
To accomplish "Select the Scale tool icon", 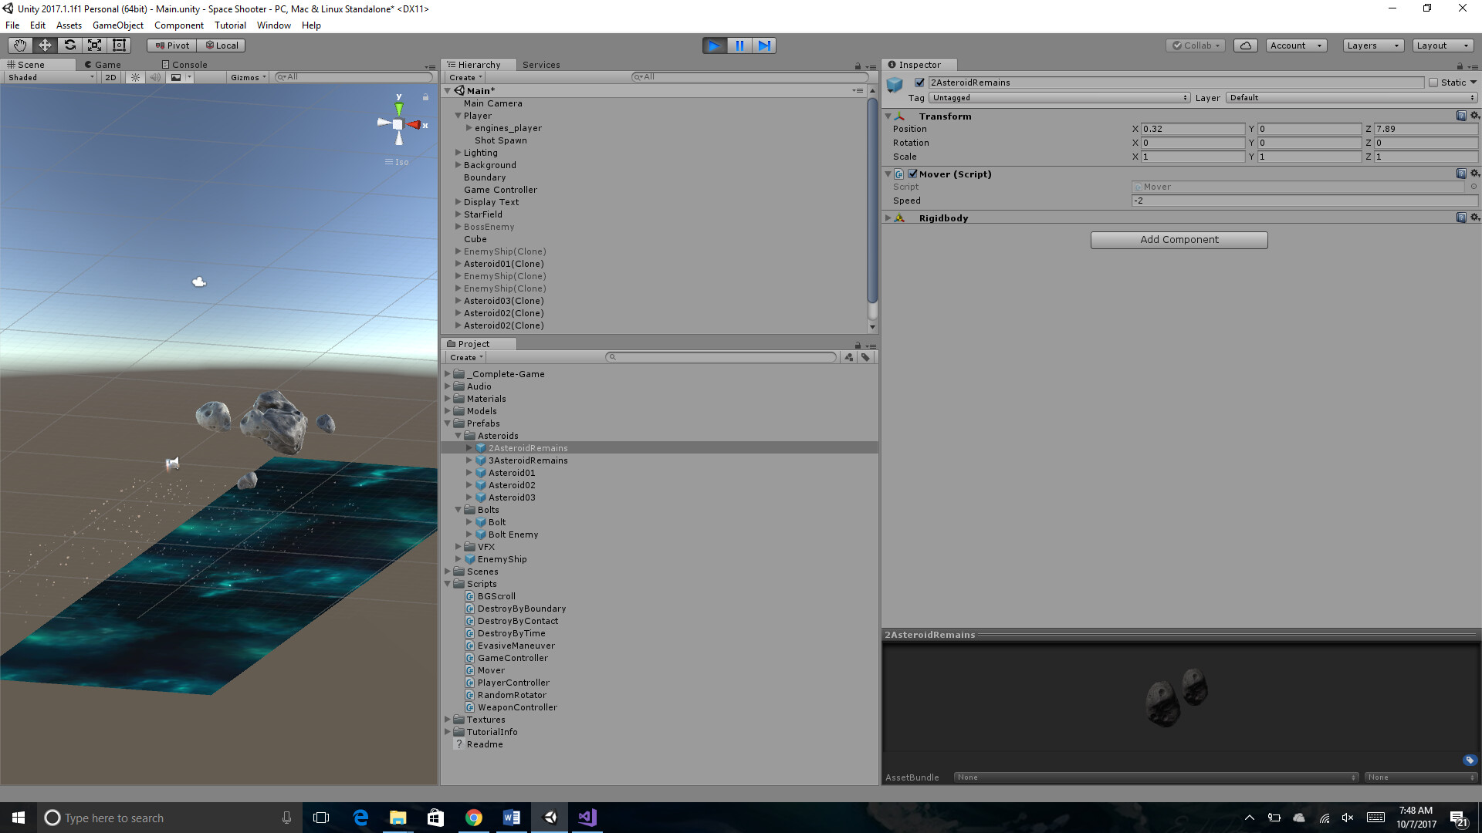I will coord(94,46).
